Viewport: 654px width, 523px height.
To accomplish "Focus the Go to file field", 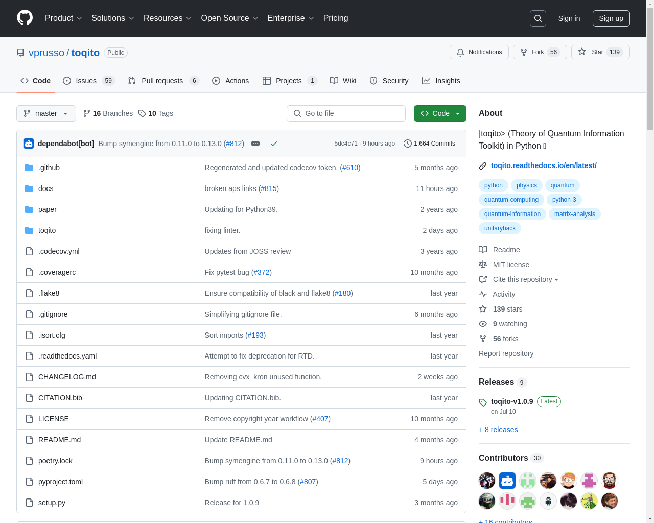I will click(346, 113).
